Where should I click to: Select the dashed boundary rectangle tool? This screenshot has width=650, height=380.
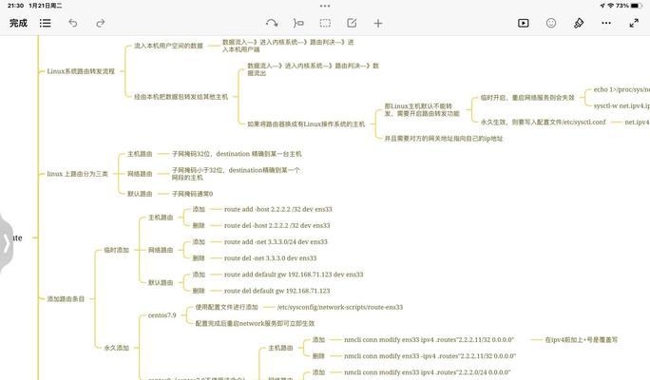pos(325,23)
